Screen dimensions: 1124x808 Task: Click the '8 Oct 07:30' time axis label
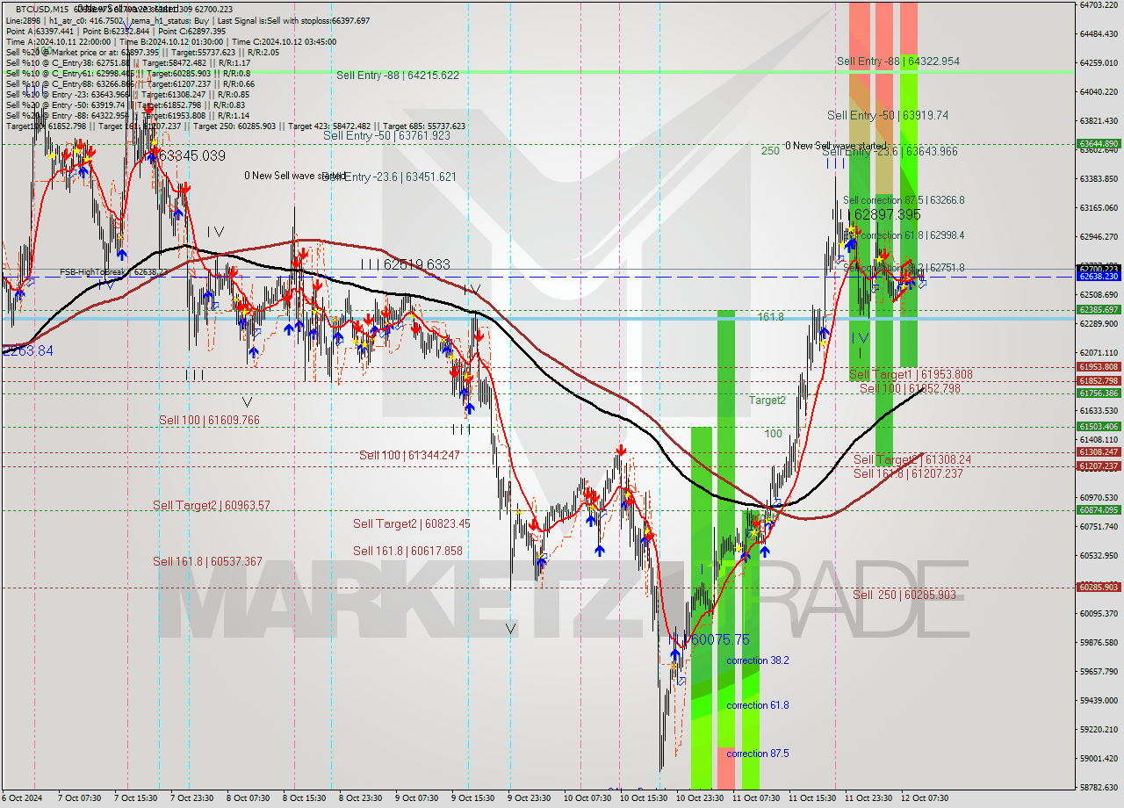(248, 798)
